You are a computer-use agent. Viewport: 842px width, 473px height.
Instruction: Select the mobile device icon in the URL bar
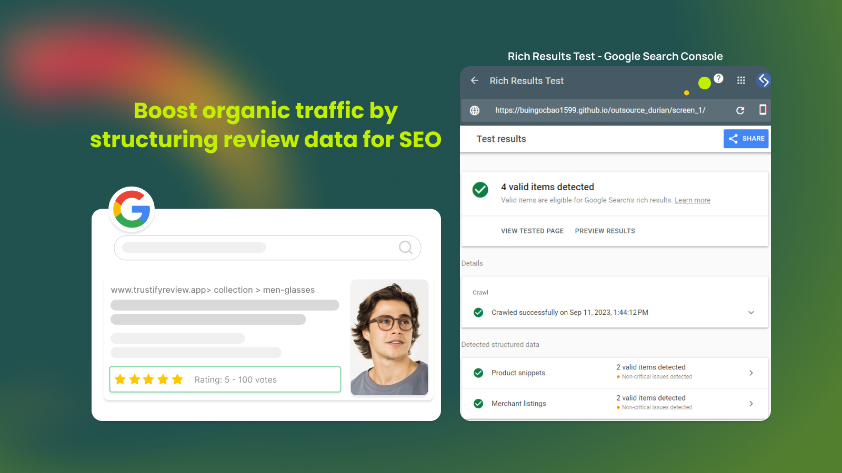[763, 110]
